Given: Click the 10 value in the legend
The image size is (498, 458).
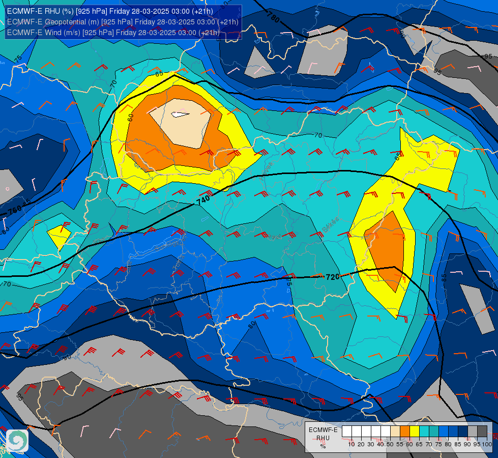Looking at the screenshot, I should point(351,444).
